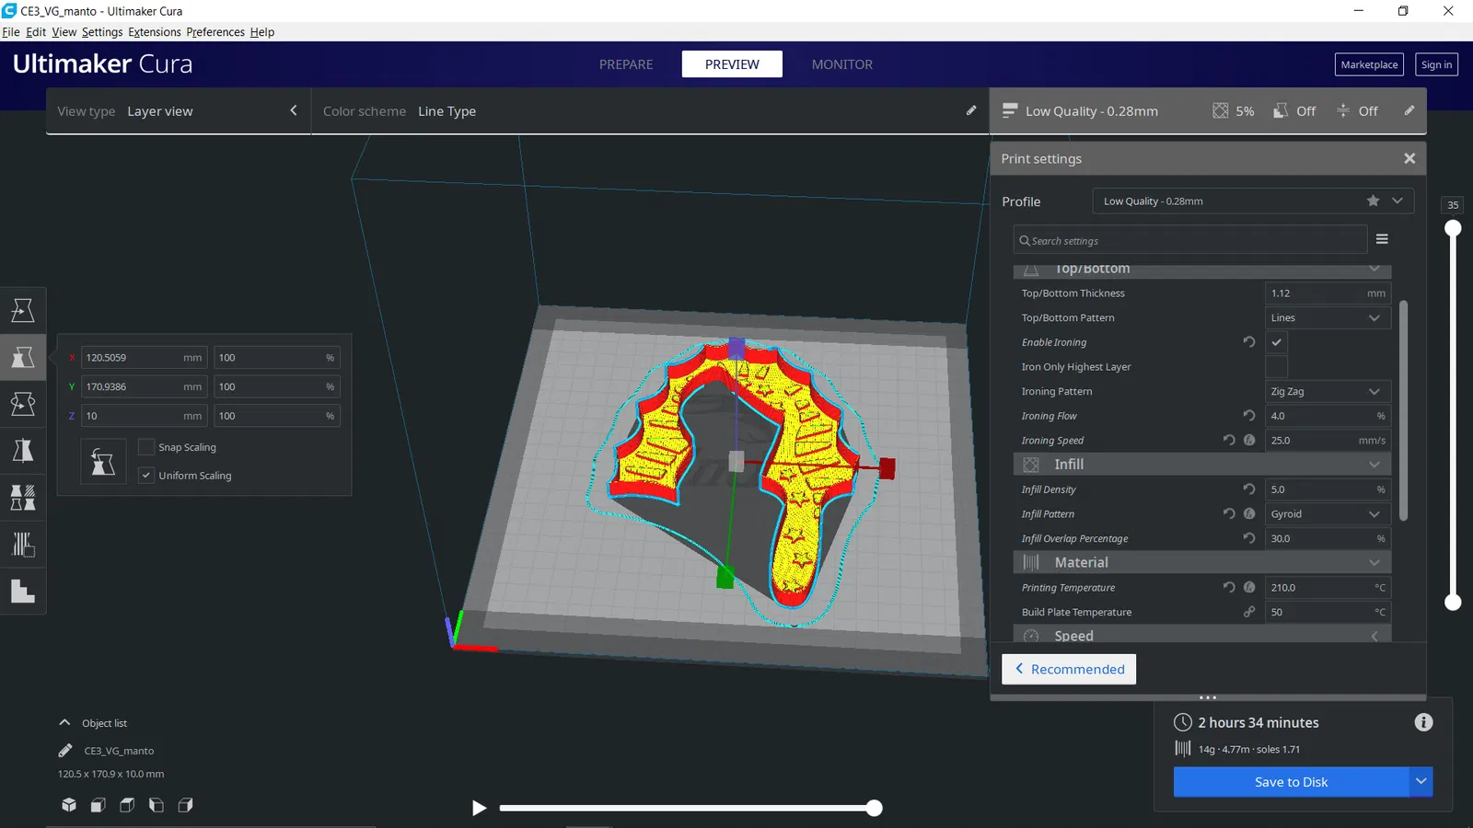This screenshot has width=1473, height=828.
Task: Open the print info icon beside time estimate
Action: 1423,722
